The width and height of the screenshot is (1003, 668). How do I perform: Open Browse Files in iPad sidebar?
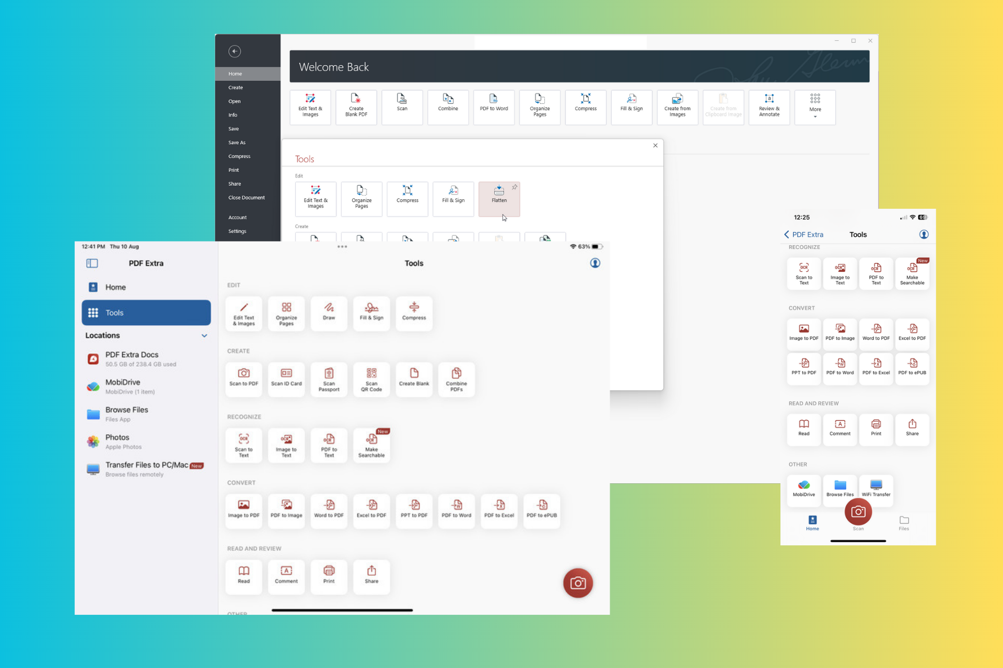[146, 414]
